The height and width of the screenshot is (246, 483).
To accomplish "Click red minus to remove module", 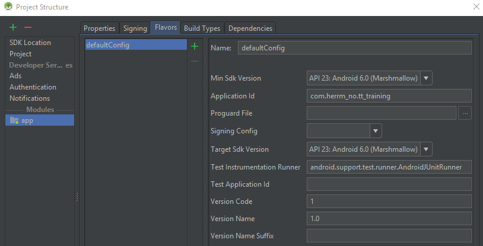I will (27, 27).
